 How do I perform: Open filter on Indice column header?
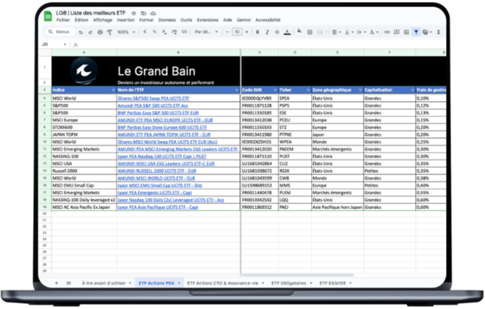tap(113, 90)
